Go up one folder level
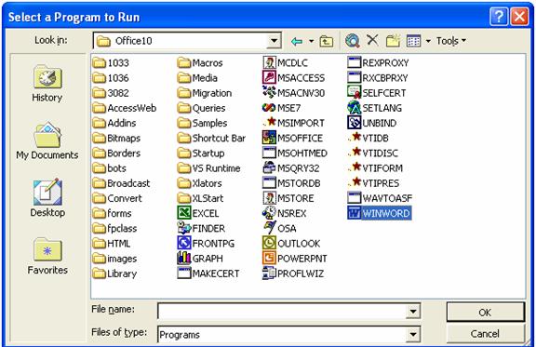The image size is (536, 347). coord(326,41)
